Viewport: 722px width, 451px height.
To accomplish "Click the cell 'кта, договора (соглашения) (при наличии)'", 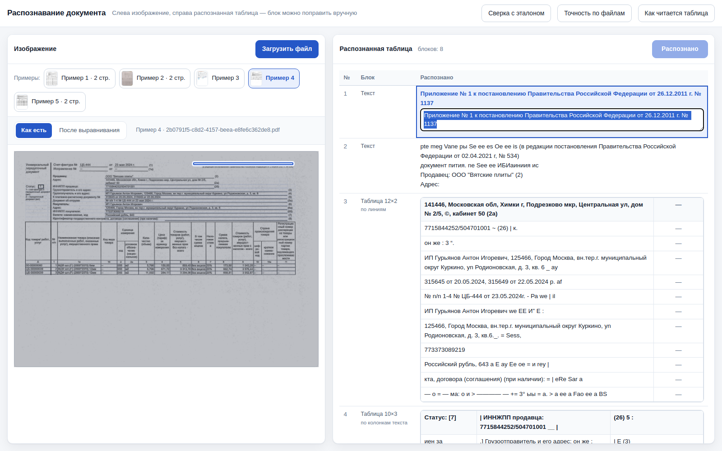I will (537, 379).
